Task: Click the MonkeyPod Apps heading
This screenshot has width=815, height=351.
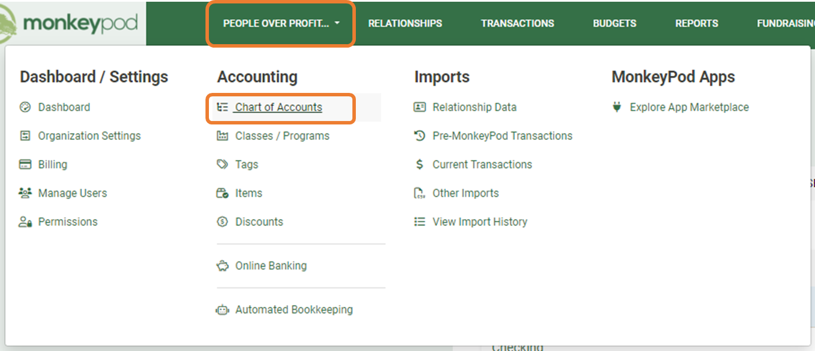Action: point(673,77)
